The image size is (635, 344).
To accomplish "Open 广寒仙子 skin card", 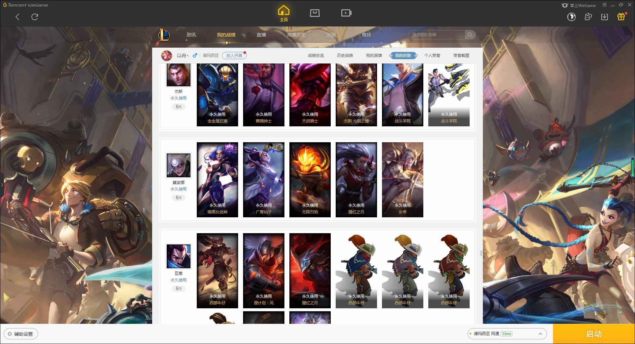I will (x=264, y=180).
